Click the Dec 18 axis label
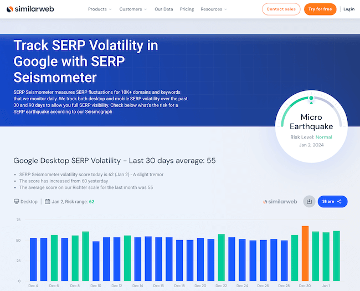 pos(179,285)
